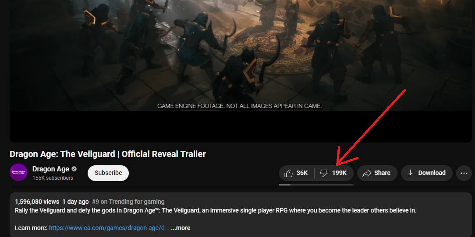Click the video player area
Image resolution: width=475 pixels, height=237 pixels.
pyautogui.click(x=241, y=71)
